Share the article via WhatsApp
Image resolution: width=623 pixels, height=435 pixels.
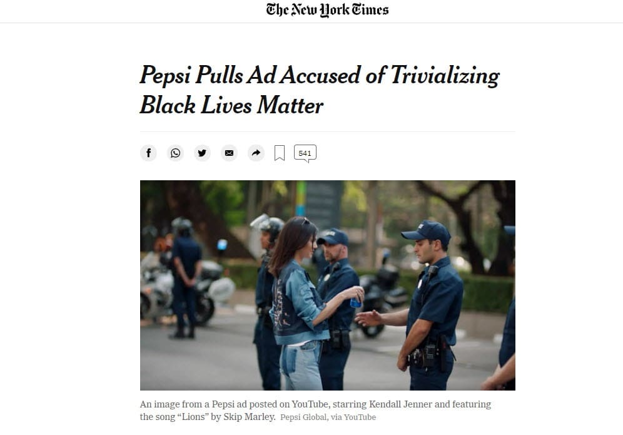[x=175, y=153]
